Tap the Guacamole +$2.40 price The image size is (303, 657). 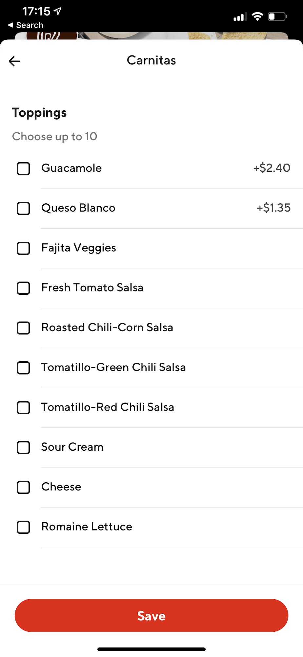272,168
